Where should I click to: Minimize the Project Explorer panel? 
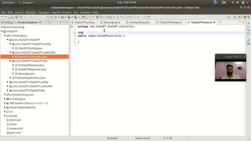[64, 22]
